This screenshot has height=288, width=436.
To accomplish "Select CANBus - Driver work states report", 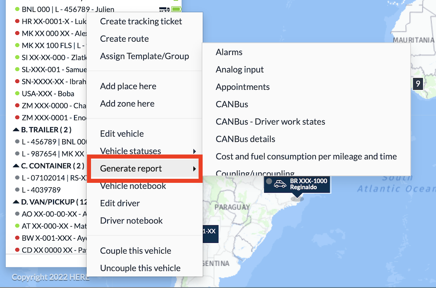I will pyautogui.click(x=270, y=122).
